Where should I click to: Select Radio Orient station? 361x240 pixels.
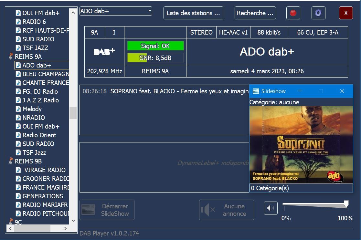pyautogui.click(x=39, y=135)
